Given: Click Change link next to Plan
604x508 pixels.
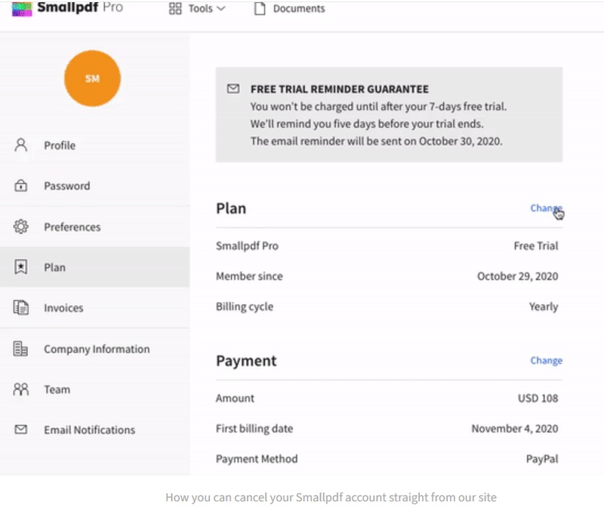Looking at the screenshot, I should click(x=546, y=208).
